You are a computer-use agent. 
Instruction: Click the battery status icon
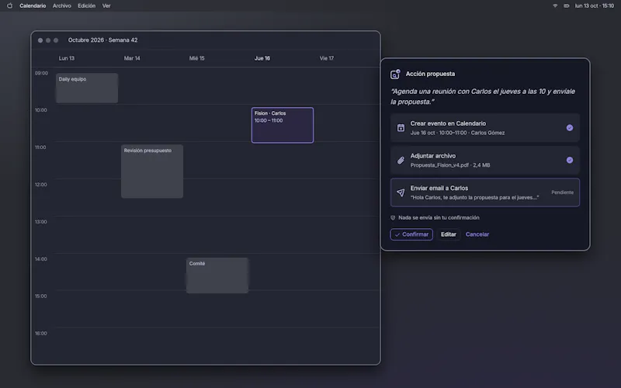[x=567, y=6]
